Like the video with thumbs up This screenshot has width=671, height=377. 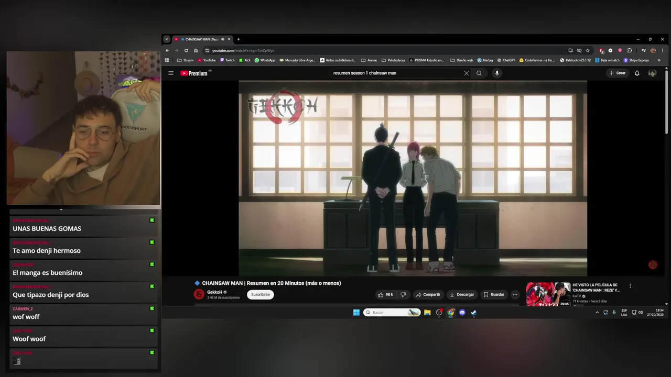click(x=386, y=295)
